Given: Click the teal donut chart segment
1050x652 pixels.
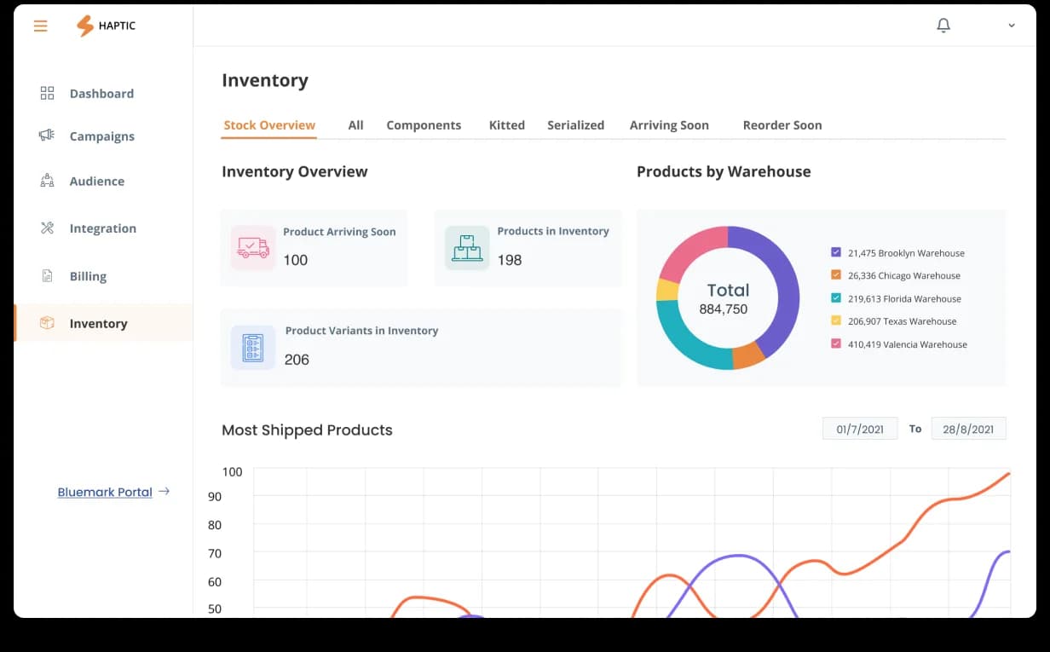Looking at the screenshot, I should (x=684, y=342).
